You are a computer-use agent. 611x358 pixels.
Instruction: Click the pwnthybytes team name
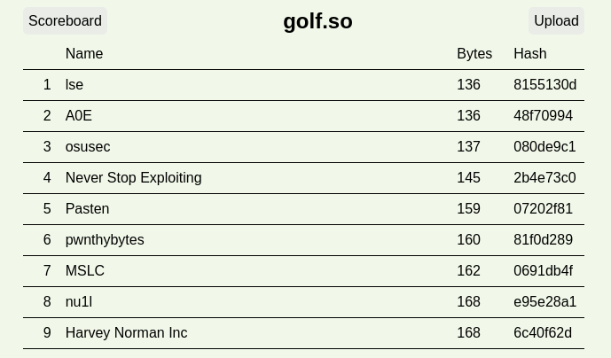pos(105,240)
